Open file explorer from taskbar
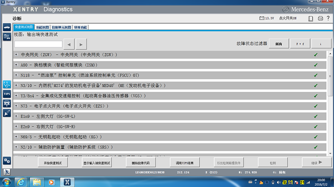The height and width of the screenshot is (187, 334). [x=36, y=182]
